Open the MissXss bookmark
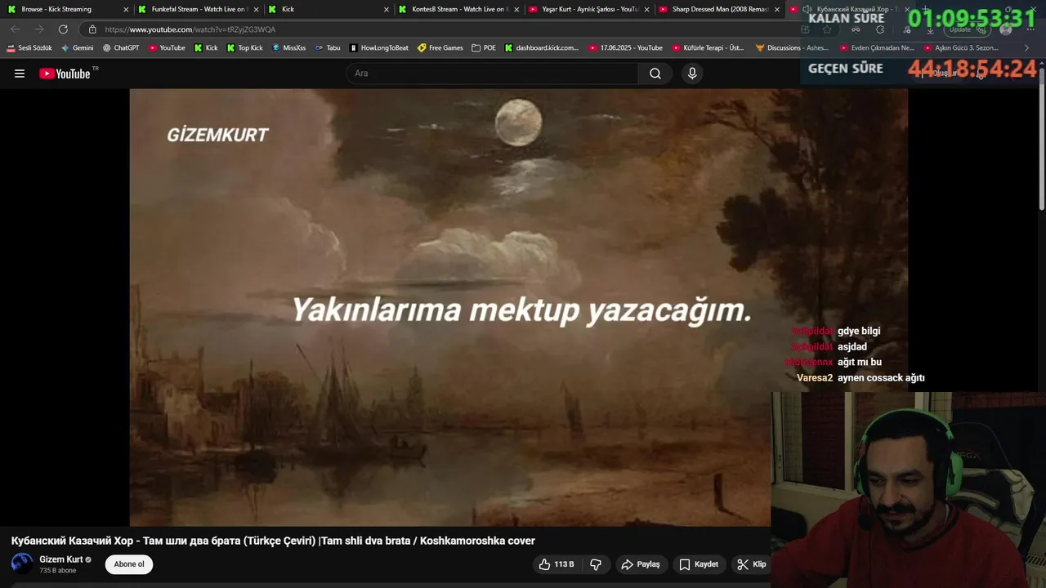This screenshot has width=1046, height=588. [x=288, y=48]
